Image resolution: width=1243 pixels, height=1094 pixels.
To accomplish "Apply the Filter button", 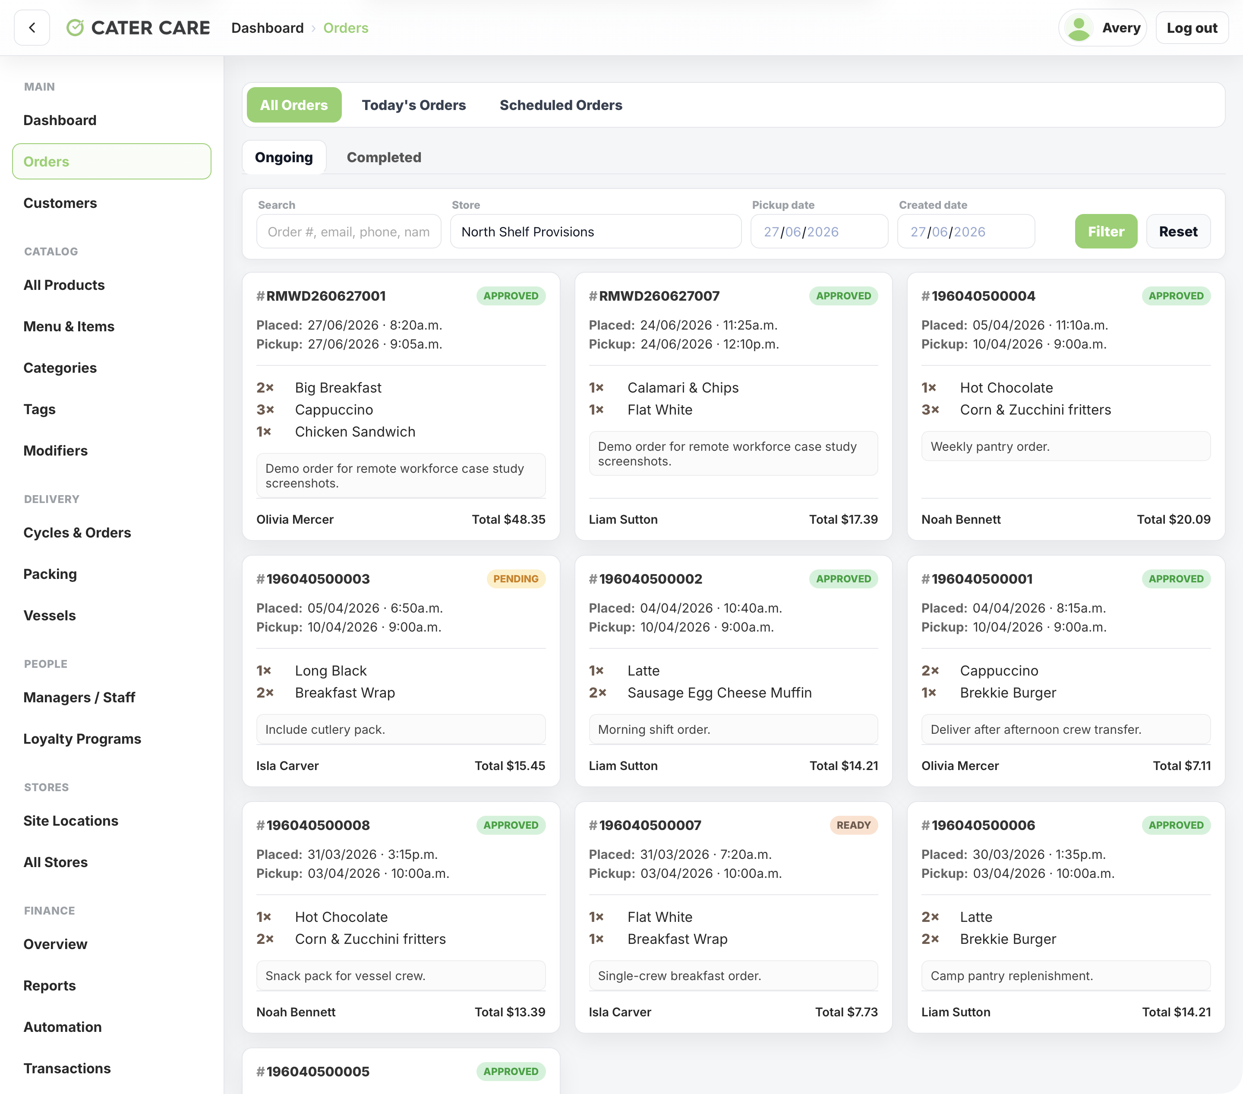I will click(1106, 232).
